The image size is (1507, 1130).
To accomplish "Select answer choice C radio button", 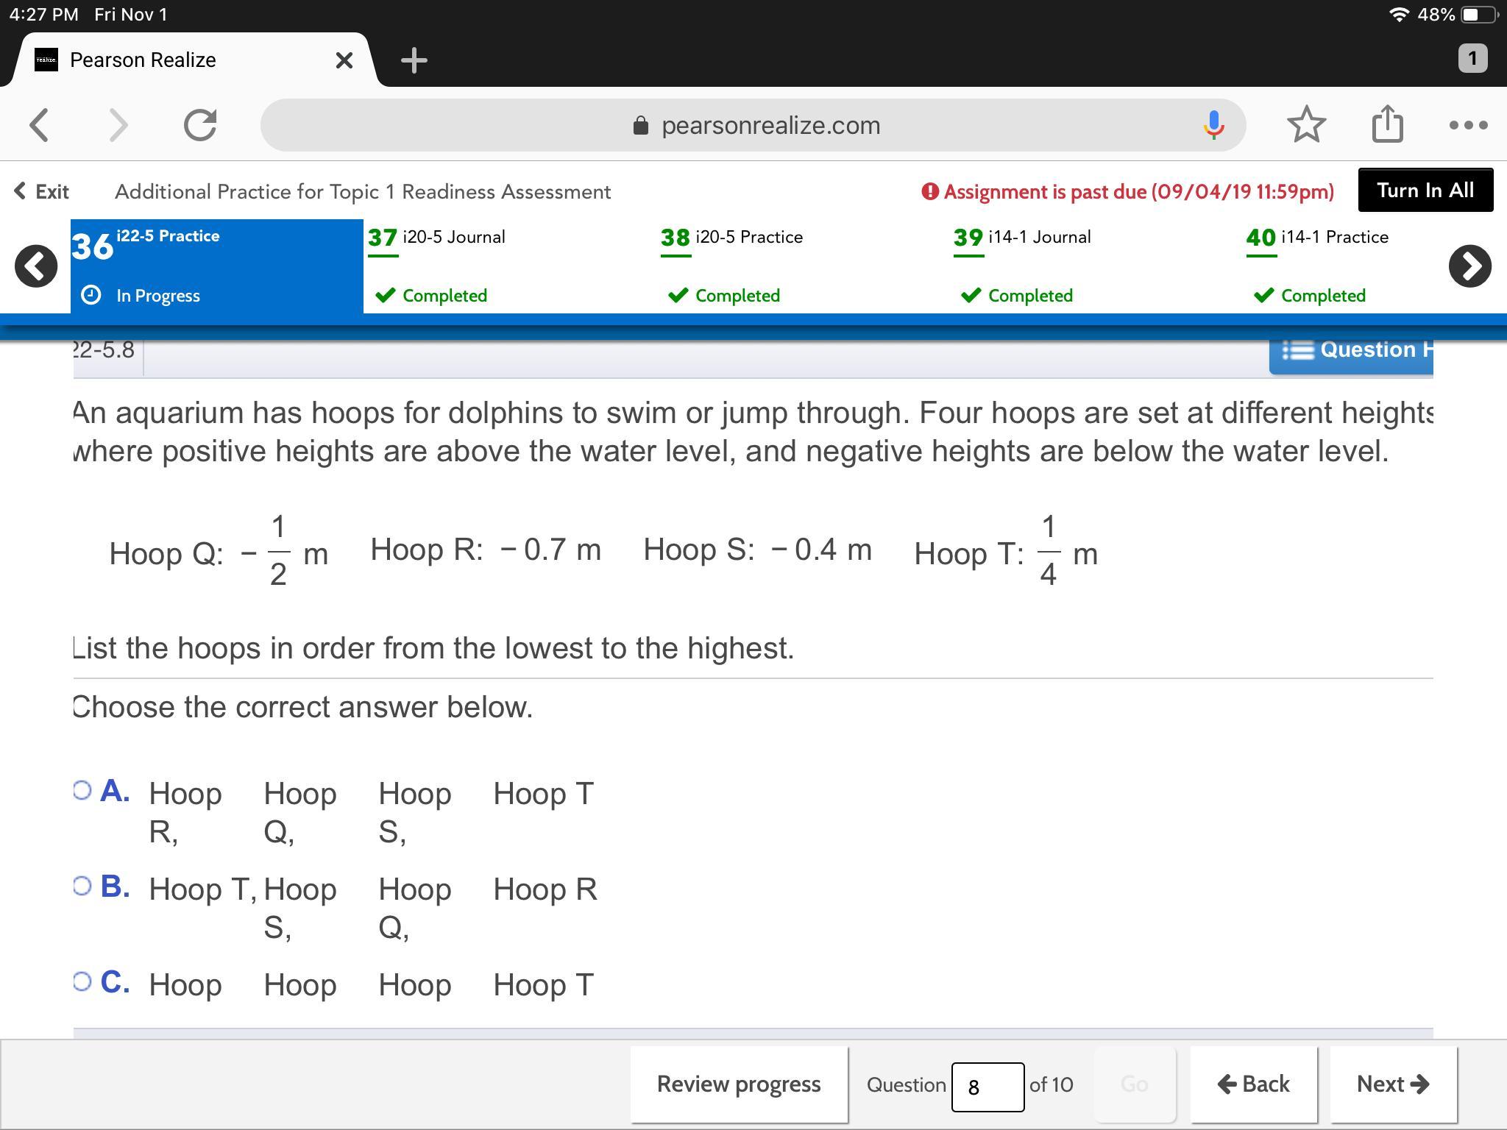I will (82, 981).
